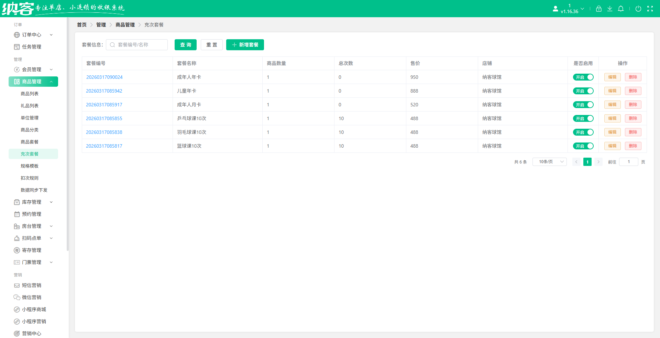Viewport: 660px width, 338px height.
Task: Expand the 扫码点单 chevron
Action: tap(51, 238)
